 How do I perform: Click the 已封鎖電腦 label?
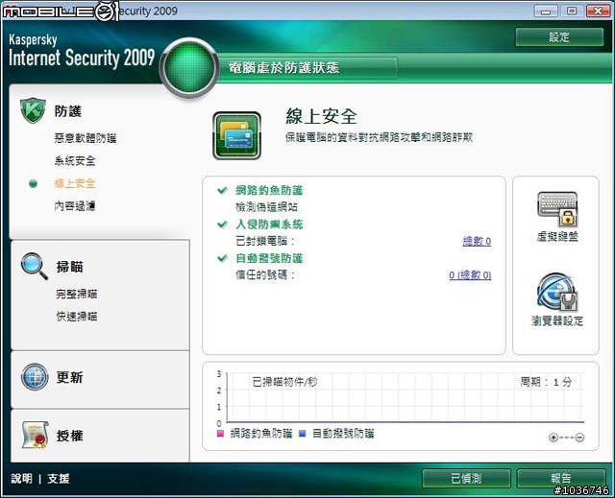[265, 241]
